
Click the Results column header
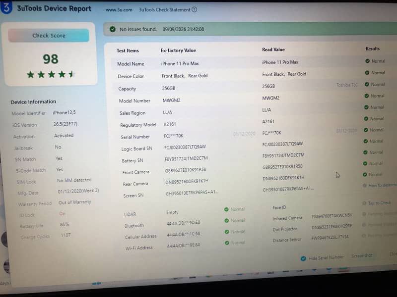pyautogui.click(x=373, y=49)
